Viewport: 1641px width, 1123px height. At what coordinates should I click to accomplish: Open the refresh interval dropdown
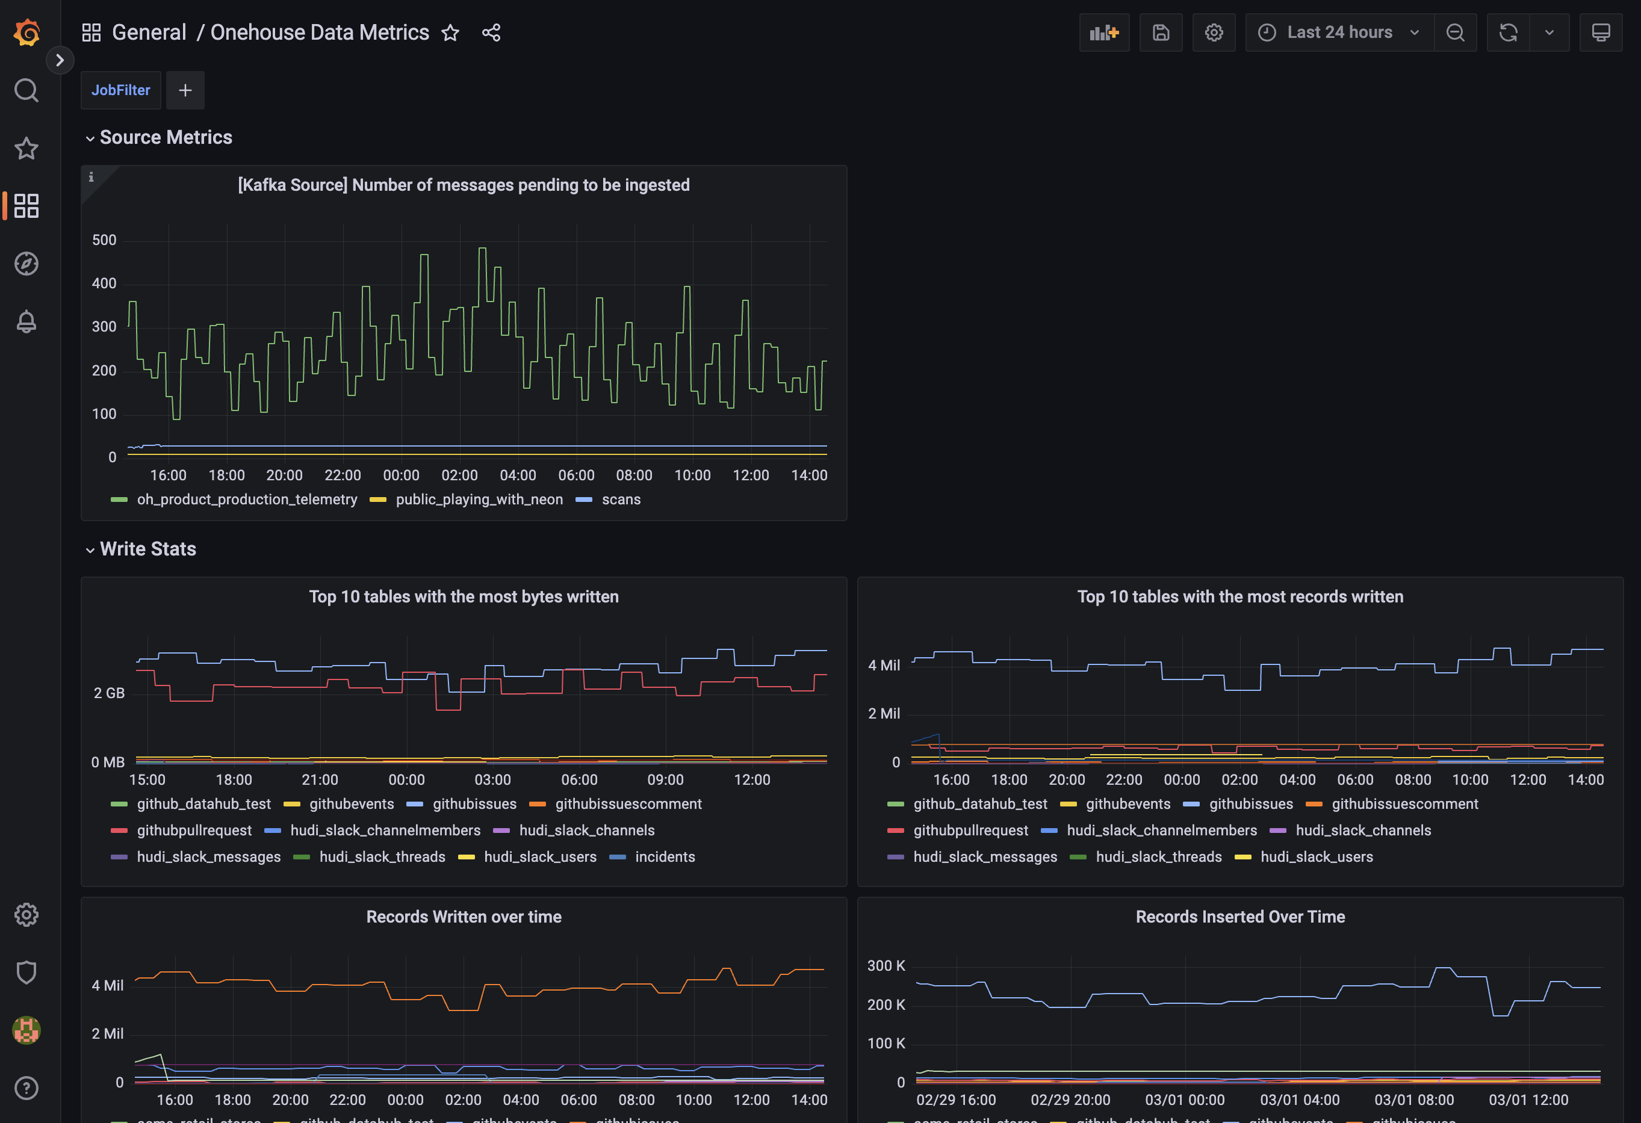click(1549, 32)
